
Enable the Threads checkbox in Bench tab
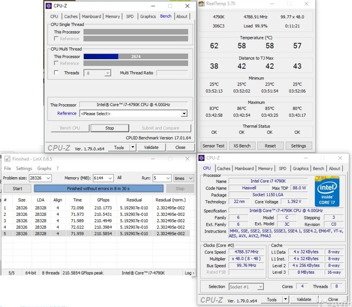(x=56, y=73)
